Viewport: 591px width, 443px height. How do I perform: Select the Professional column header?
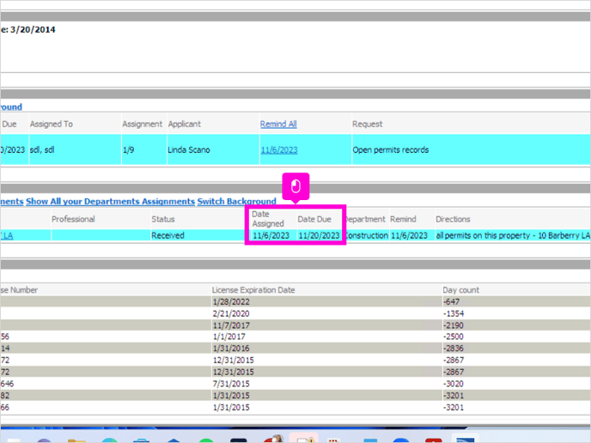(73, 219)
